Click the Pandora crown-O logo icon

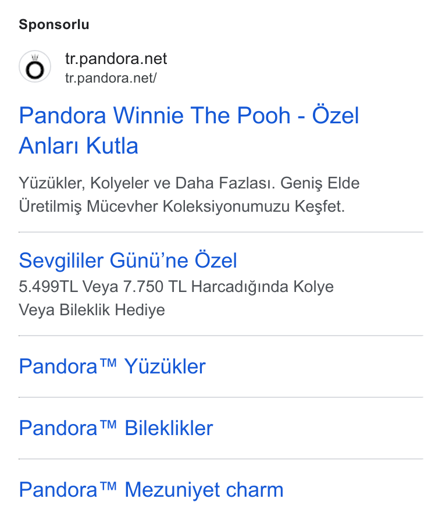35,66
